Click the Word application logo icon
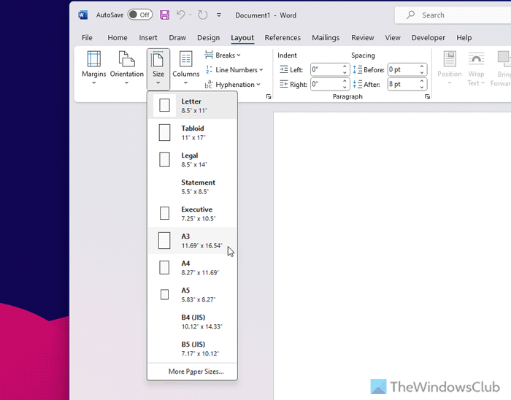This screenshot has width=511, height=400. pyautogui.click(x=83, y=15)
